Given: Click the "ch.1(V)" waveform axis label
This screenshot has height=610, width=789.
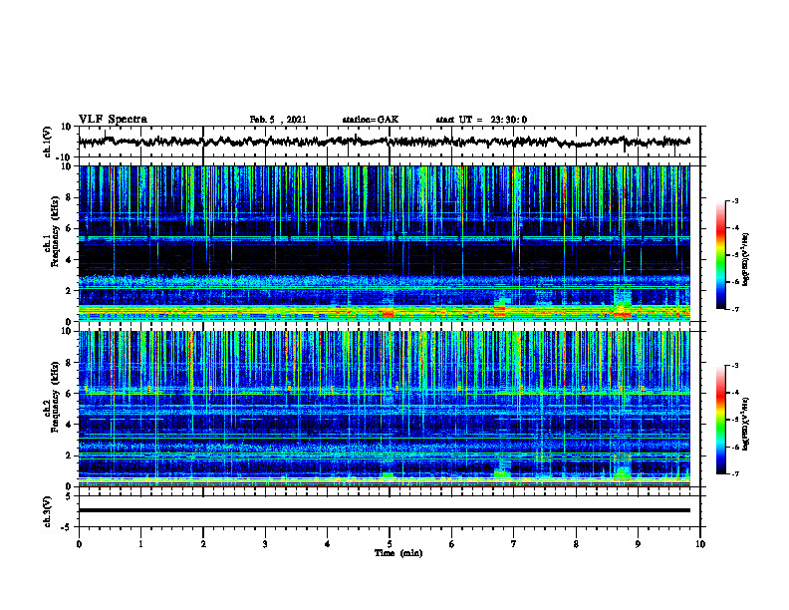Looking at the screenshot, I should (x=48, y=142).
